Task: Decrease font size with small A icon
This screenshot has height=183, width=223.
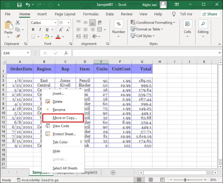Action: 68,30
